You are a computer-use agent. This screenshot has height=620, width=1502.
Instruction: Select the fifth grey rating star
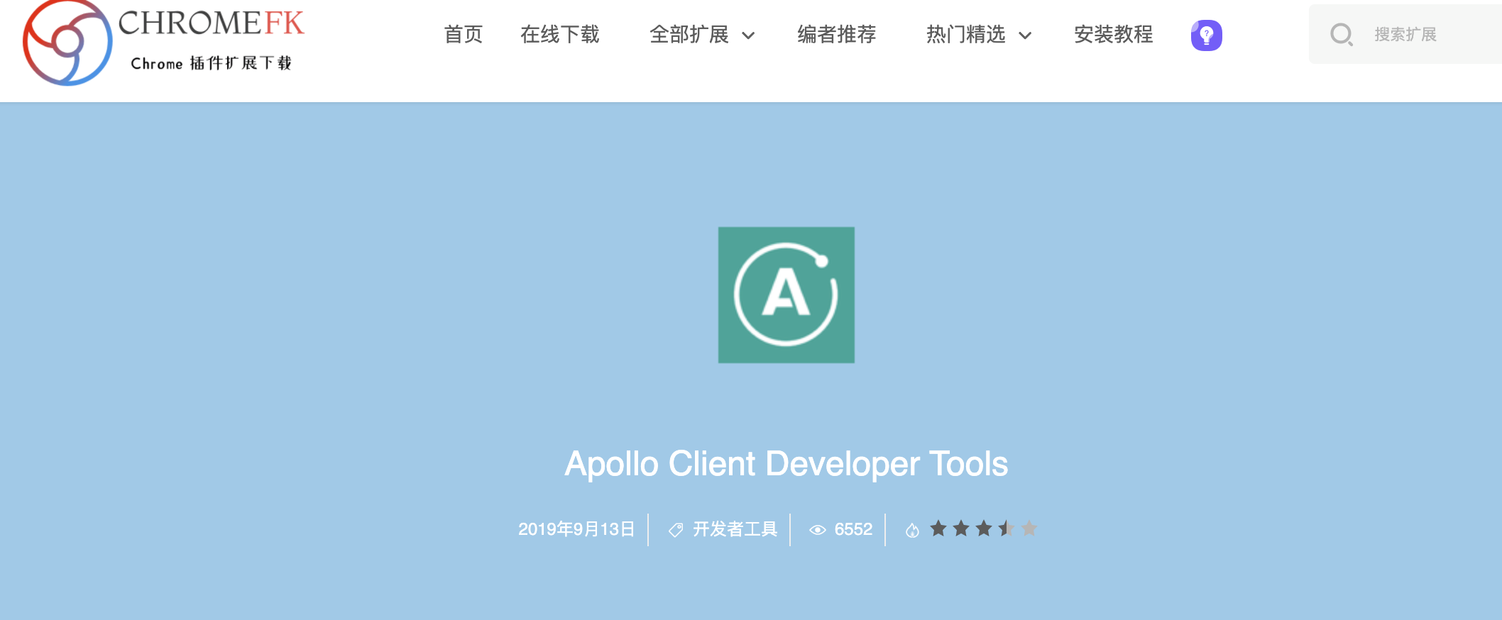pos(1029,528)
